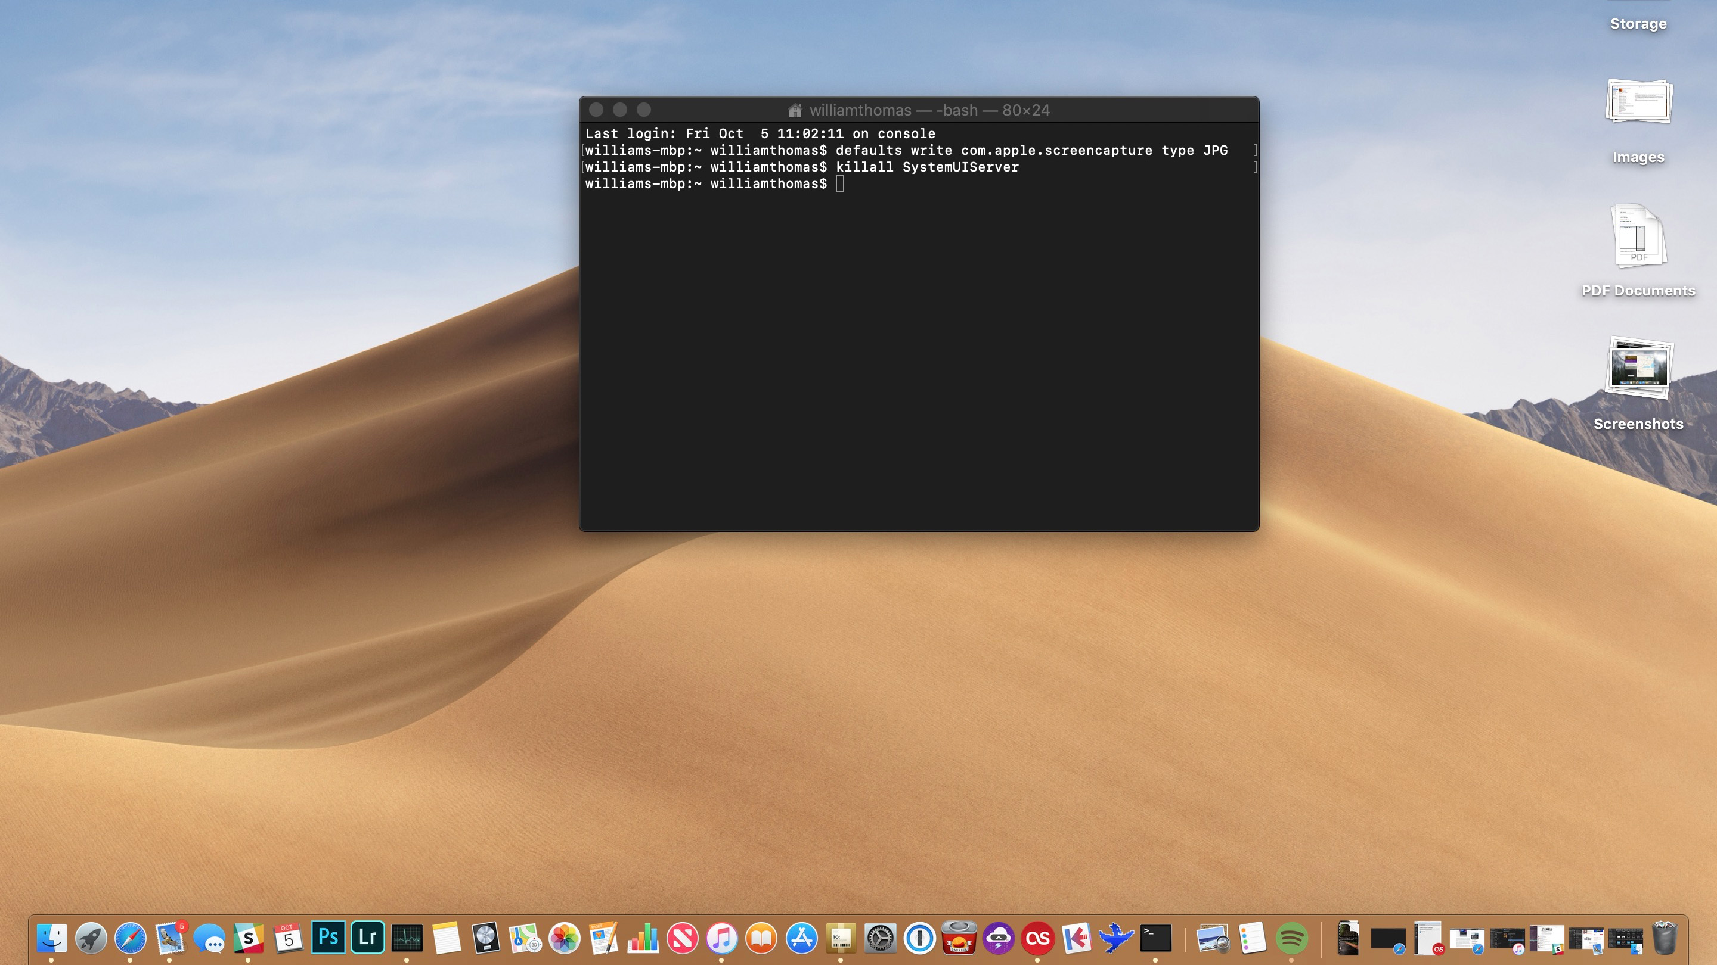Launch Terminal from the dock

(1155, 937)
